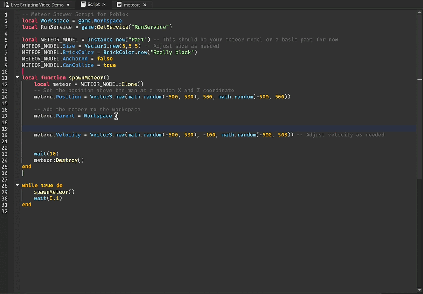Image resolution: width=423 pixels, height=294 pixels.
Task: Collapse the while true do loop
Action: point(17,185)
